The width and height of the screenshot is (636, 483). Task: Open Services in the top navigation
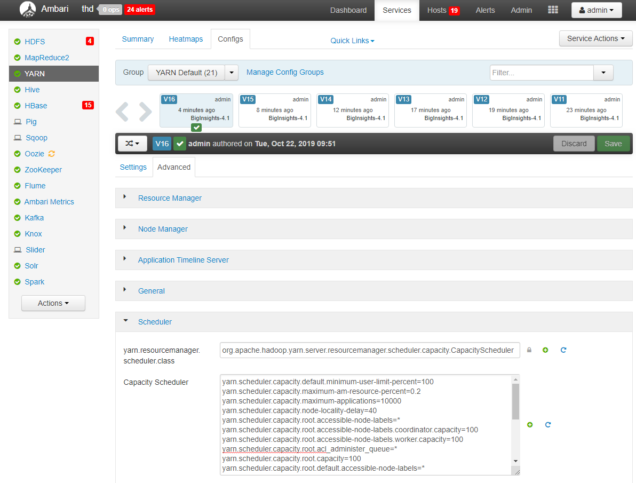(396, 10)
